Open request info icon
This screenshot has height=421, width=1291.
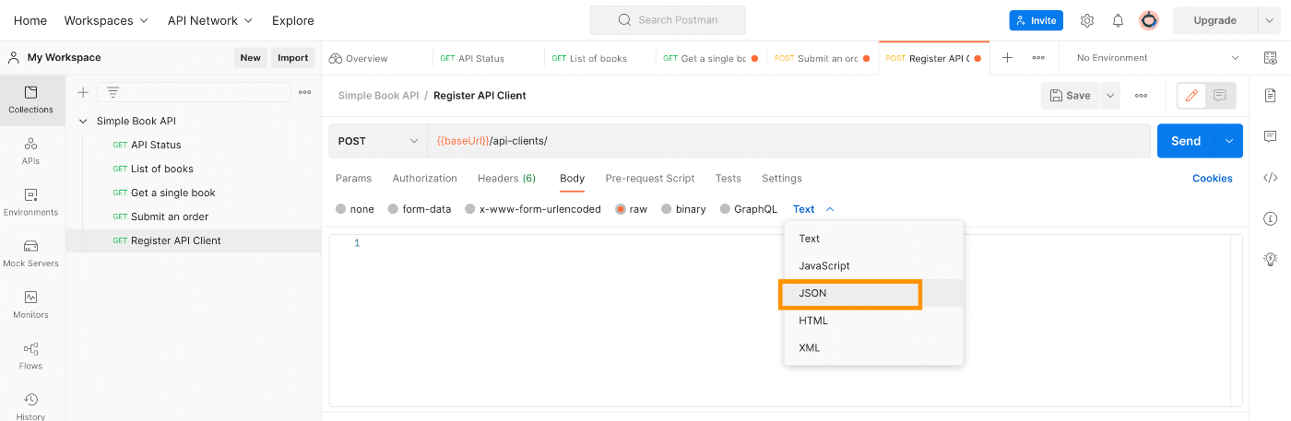coord(1270,218)
